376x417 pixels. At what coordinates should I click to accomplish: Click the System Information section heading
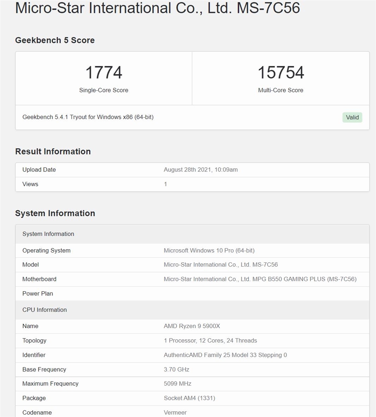point(55,213)
